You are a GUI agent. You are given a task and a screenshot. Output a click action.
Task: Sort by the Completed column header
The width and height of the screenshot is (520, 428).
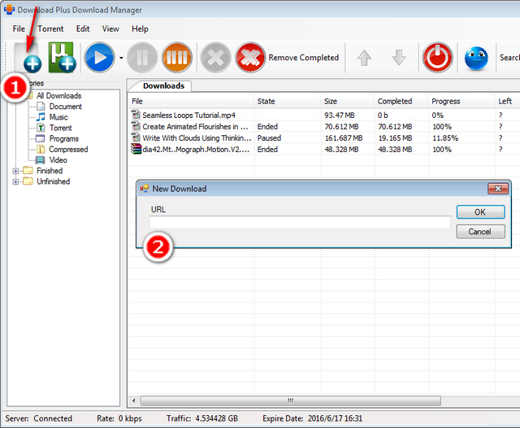[x=401, y=101]
